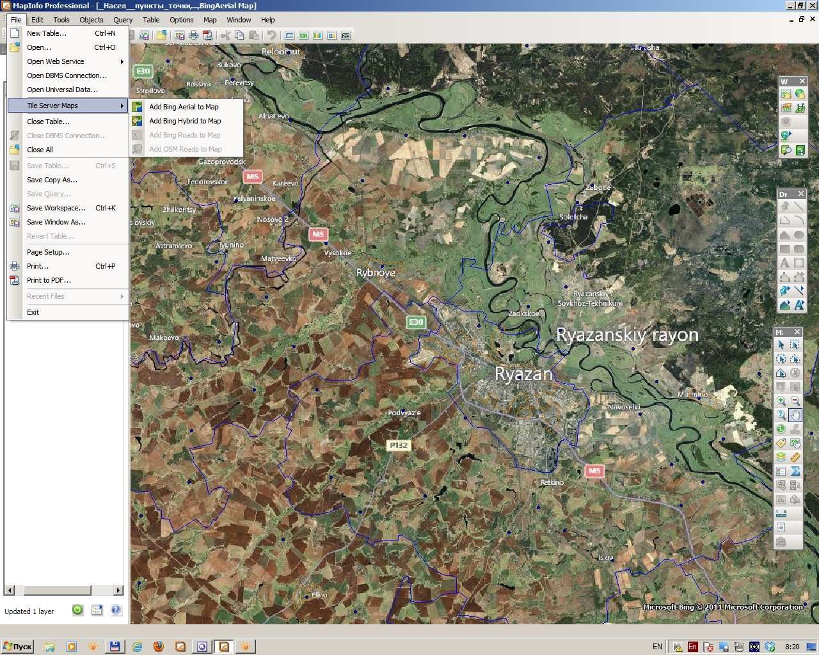Select the Ruler tool
The width and height of the screenshot is (819, 655).
(795, 457)
